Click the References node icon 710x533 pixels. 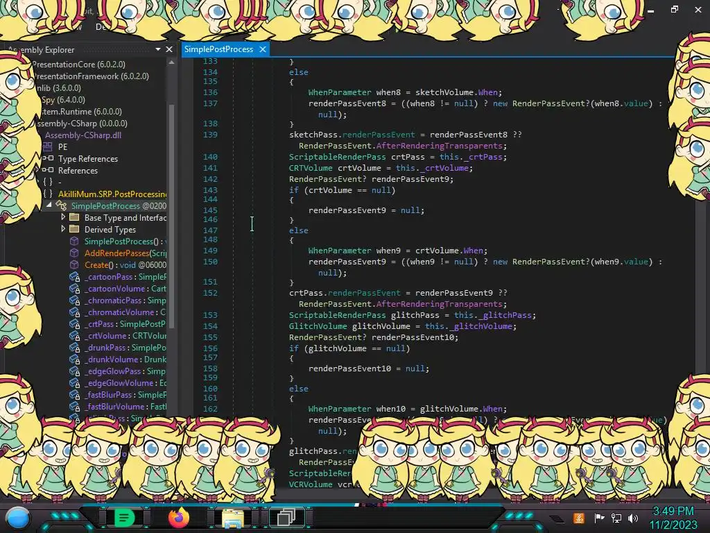click(x=48, y=170)
